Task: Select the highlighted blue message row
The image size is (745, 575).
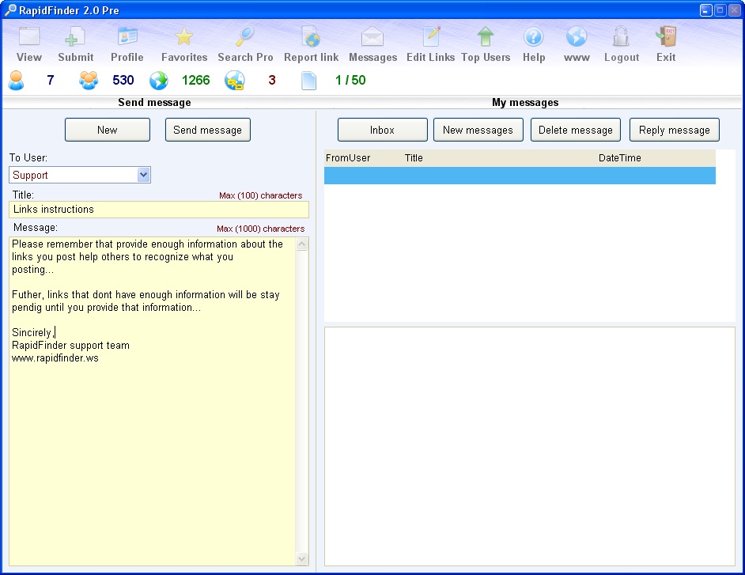Action: click(520, 176)
